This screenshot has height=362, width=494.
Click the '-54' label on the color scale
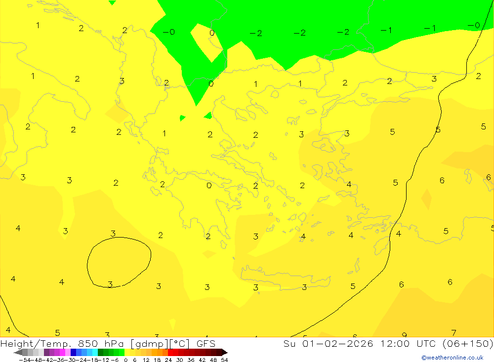click(x=25, y=360)
